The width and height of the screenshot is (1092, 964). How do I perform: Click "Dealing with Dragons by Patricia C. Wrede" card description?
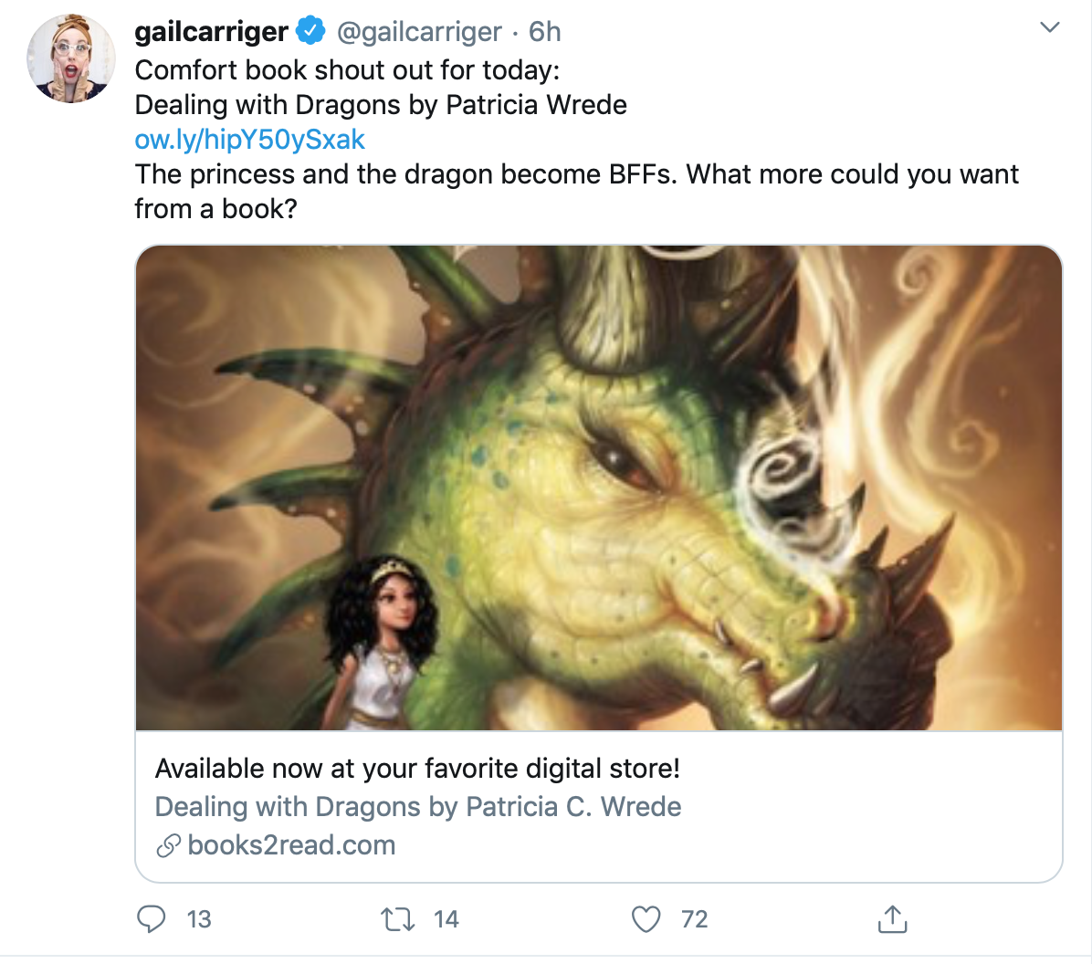pos(417,807)
